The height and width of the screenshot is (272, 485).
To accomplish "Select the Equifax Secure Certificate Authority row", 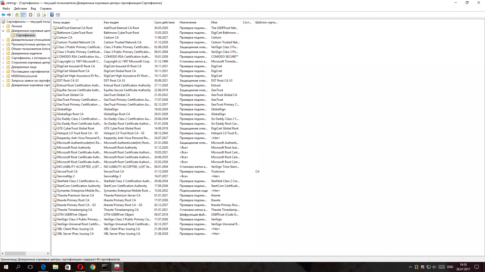I will pos(146,90).
